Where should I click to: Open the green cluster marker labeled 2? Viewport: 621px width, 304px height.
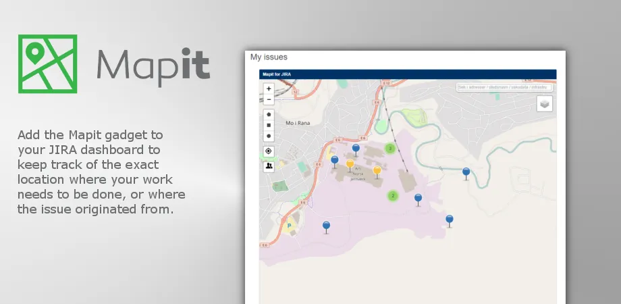click(393, 195)
